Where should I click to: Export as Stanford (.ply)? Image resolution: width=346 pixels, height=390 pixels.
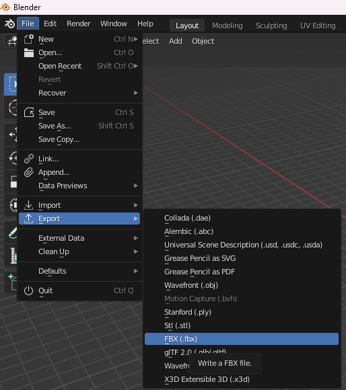tap(242, 312)
